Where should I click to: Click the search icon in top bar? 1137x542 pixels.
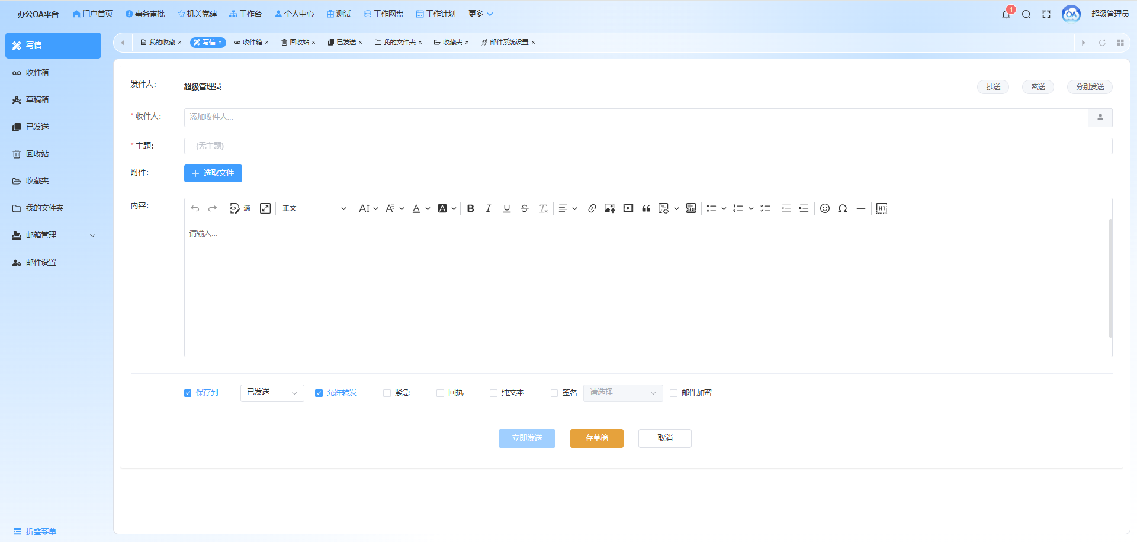tap(1026, 14)
